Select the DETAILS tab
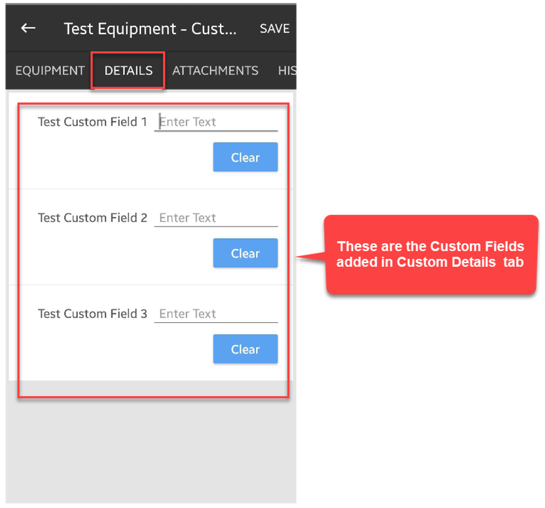 point(128,71)
